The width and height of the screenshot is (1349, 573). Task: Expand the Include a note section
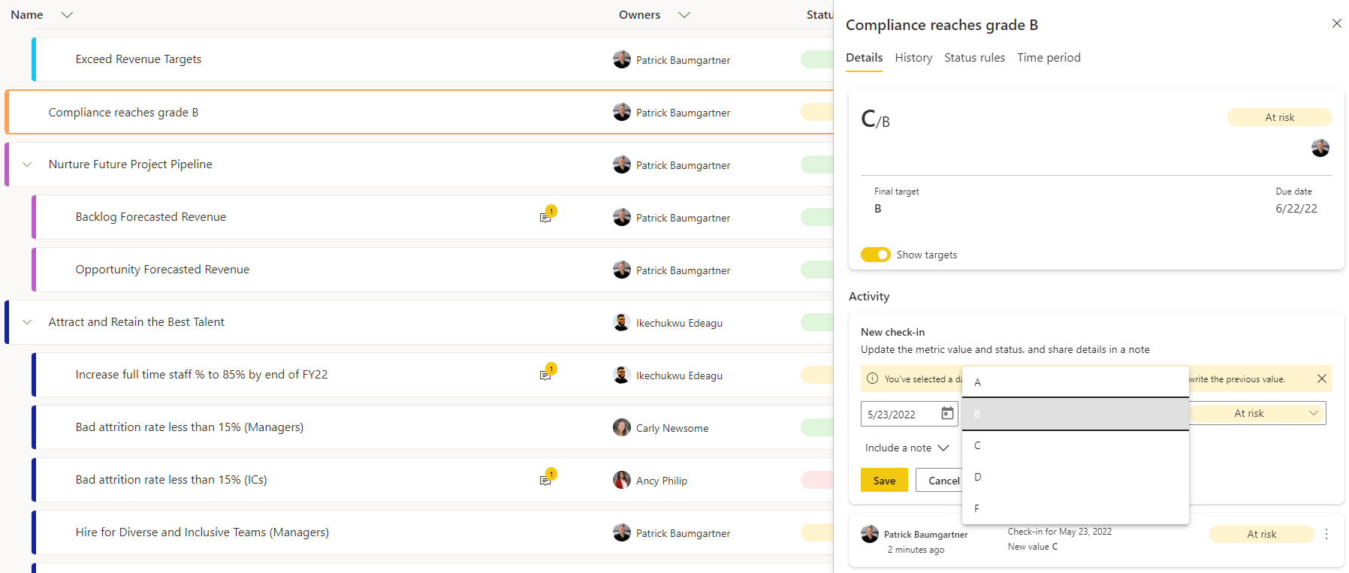[907, 448]
